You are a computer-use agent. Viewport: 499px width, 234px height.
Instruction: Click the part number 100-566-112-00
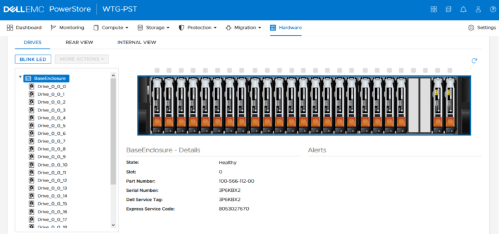point(237,181)
